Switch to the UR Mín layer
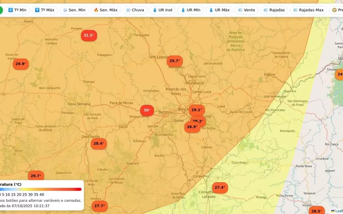The width and height of the screenshot is (343, 214). [x=190, y=10]
